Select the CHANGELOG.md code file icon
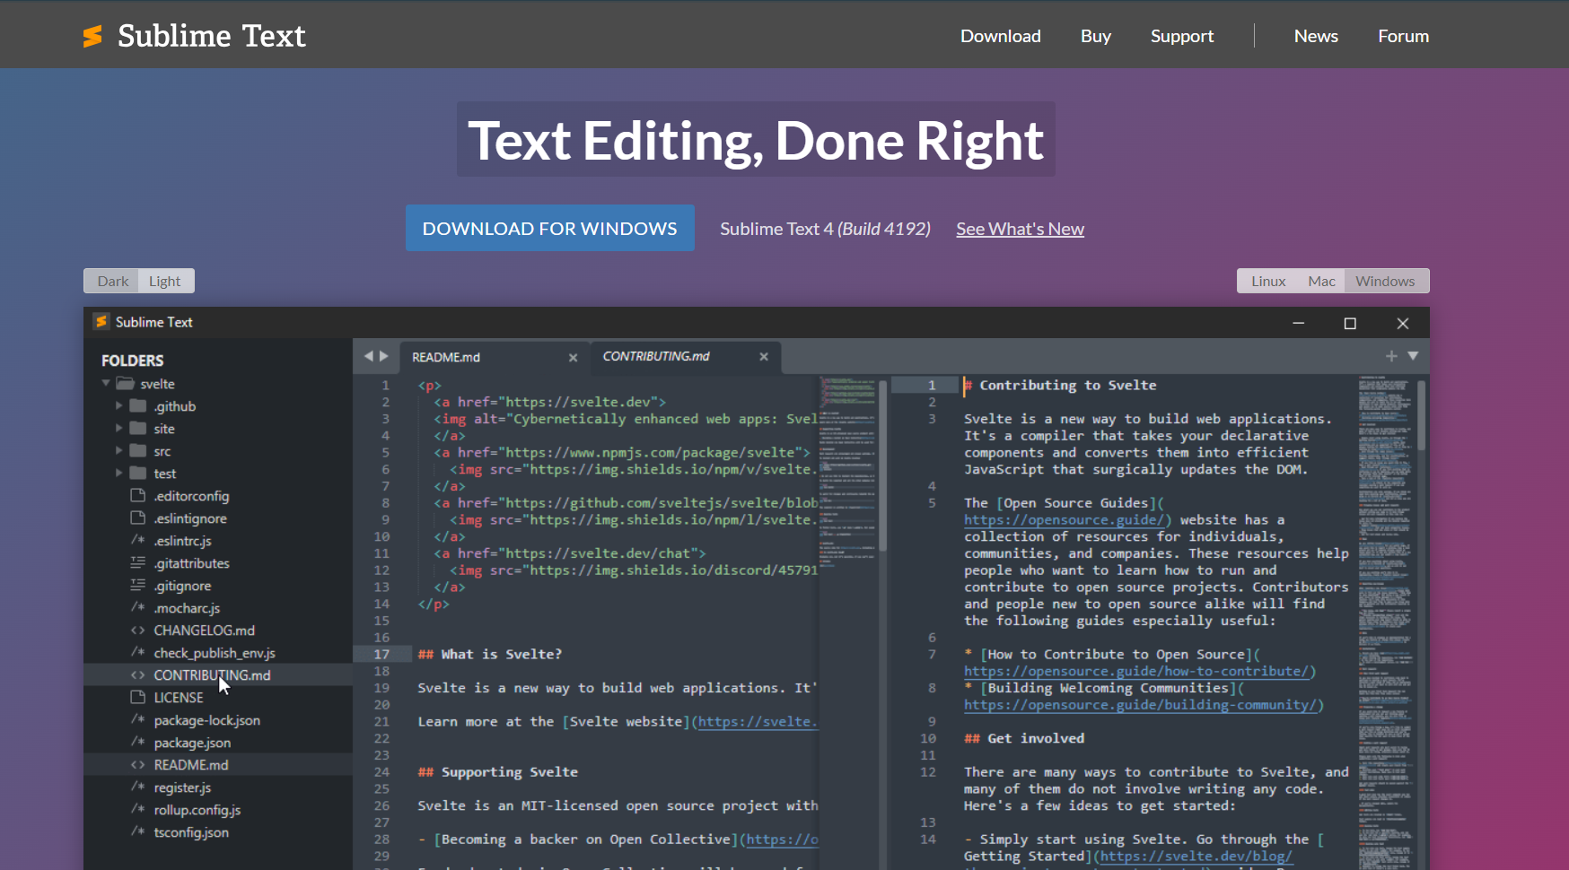 [139, 630]
